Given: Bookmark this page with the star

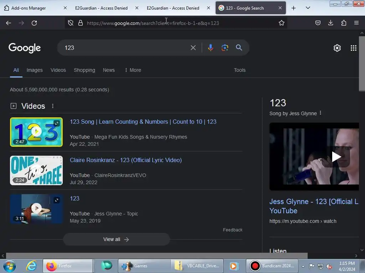Looking at the screenshot, I should pos(282,23).
